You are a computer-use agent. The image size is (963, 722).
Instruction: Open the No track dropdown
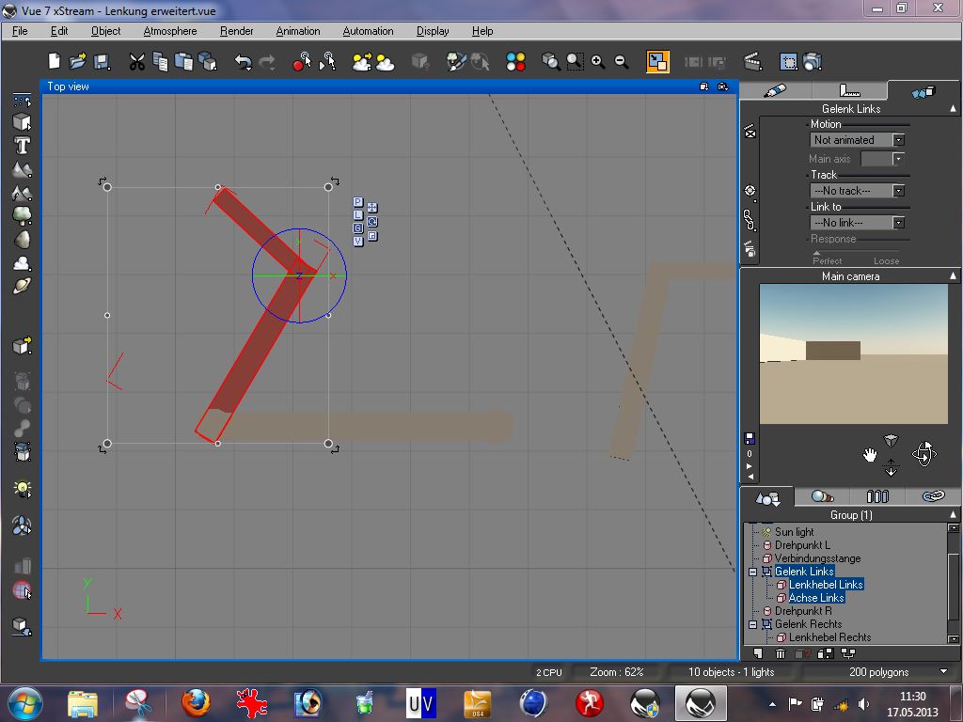point(857,191)
